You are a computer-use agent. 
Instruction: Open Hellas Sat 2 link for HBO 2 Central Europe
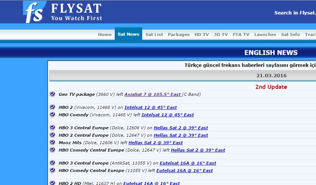click(181, 135)
